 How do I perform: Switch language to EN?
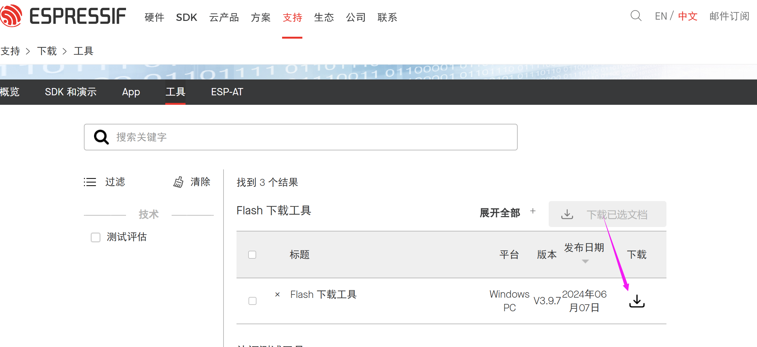click(x=661, y=16)
